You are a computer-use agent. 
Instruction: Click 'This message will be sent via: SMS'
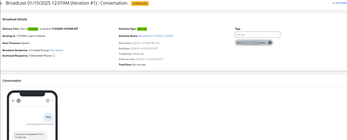click(40, 124)
